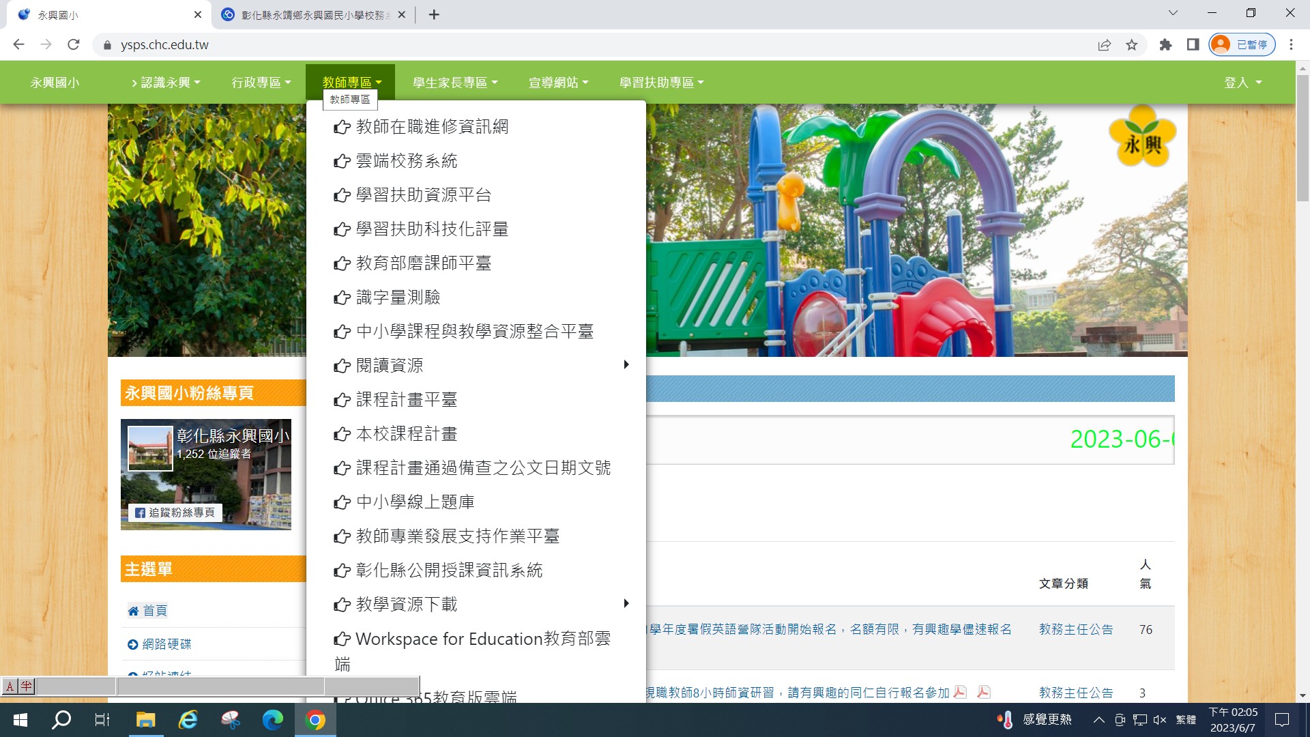The height and width of the screenshot is (737, 1310).
Task: Toggle the browser side panel icon
Action: [x=1193, y=44]
